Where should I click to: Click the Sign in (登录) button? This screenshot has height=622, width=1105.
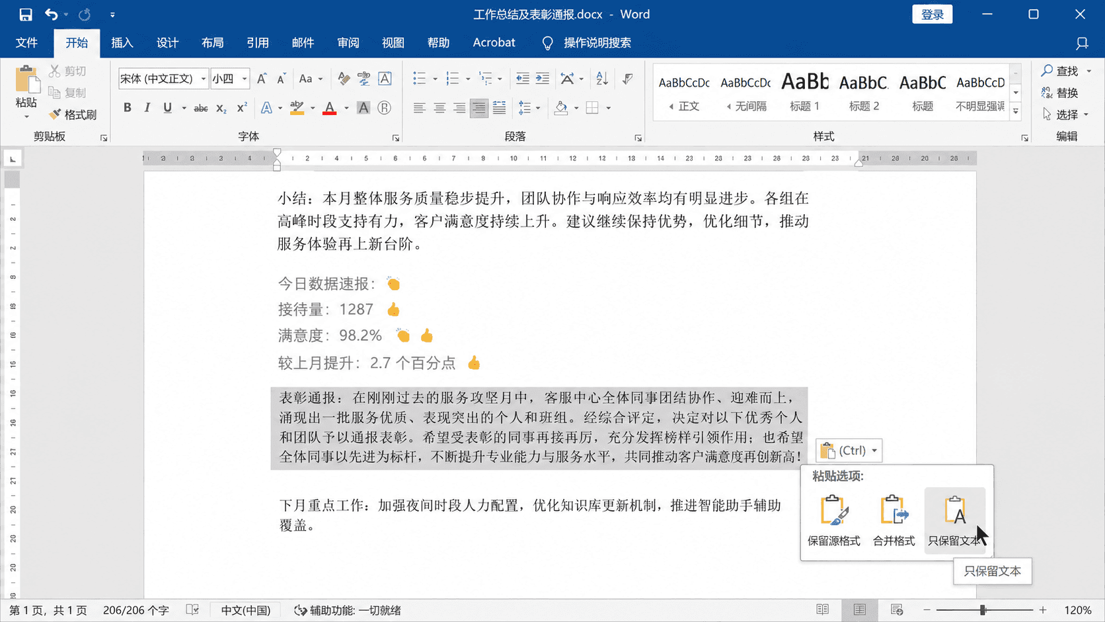(x=932, y=15)
